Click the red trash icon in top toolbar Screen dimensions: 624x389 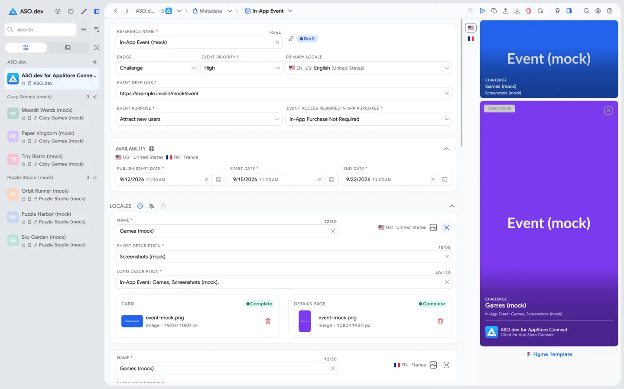[x=528, y=11]
